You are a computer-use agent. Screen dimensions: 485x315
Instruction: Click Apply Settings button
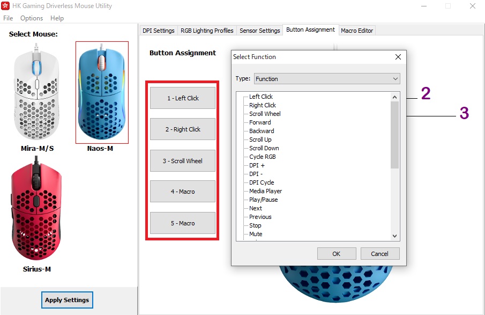point(67,300)
